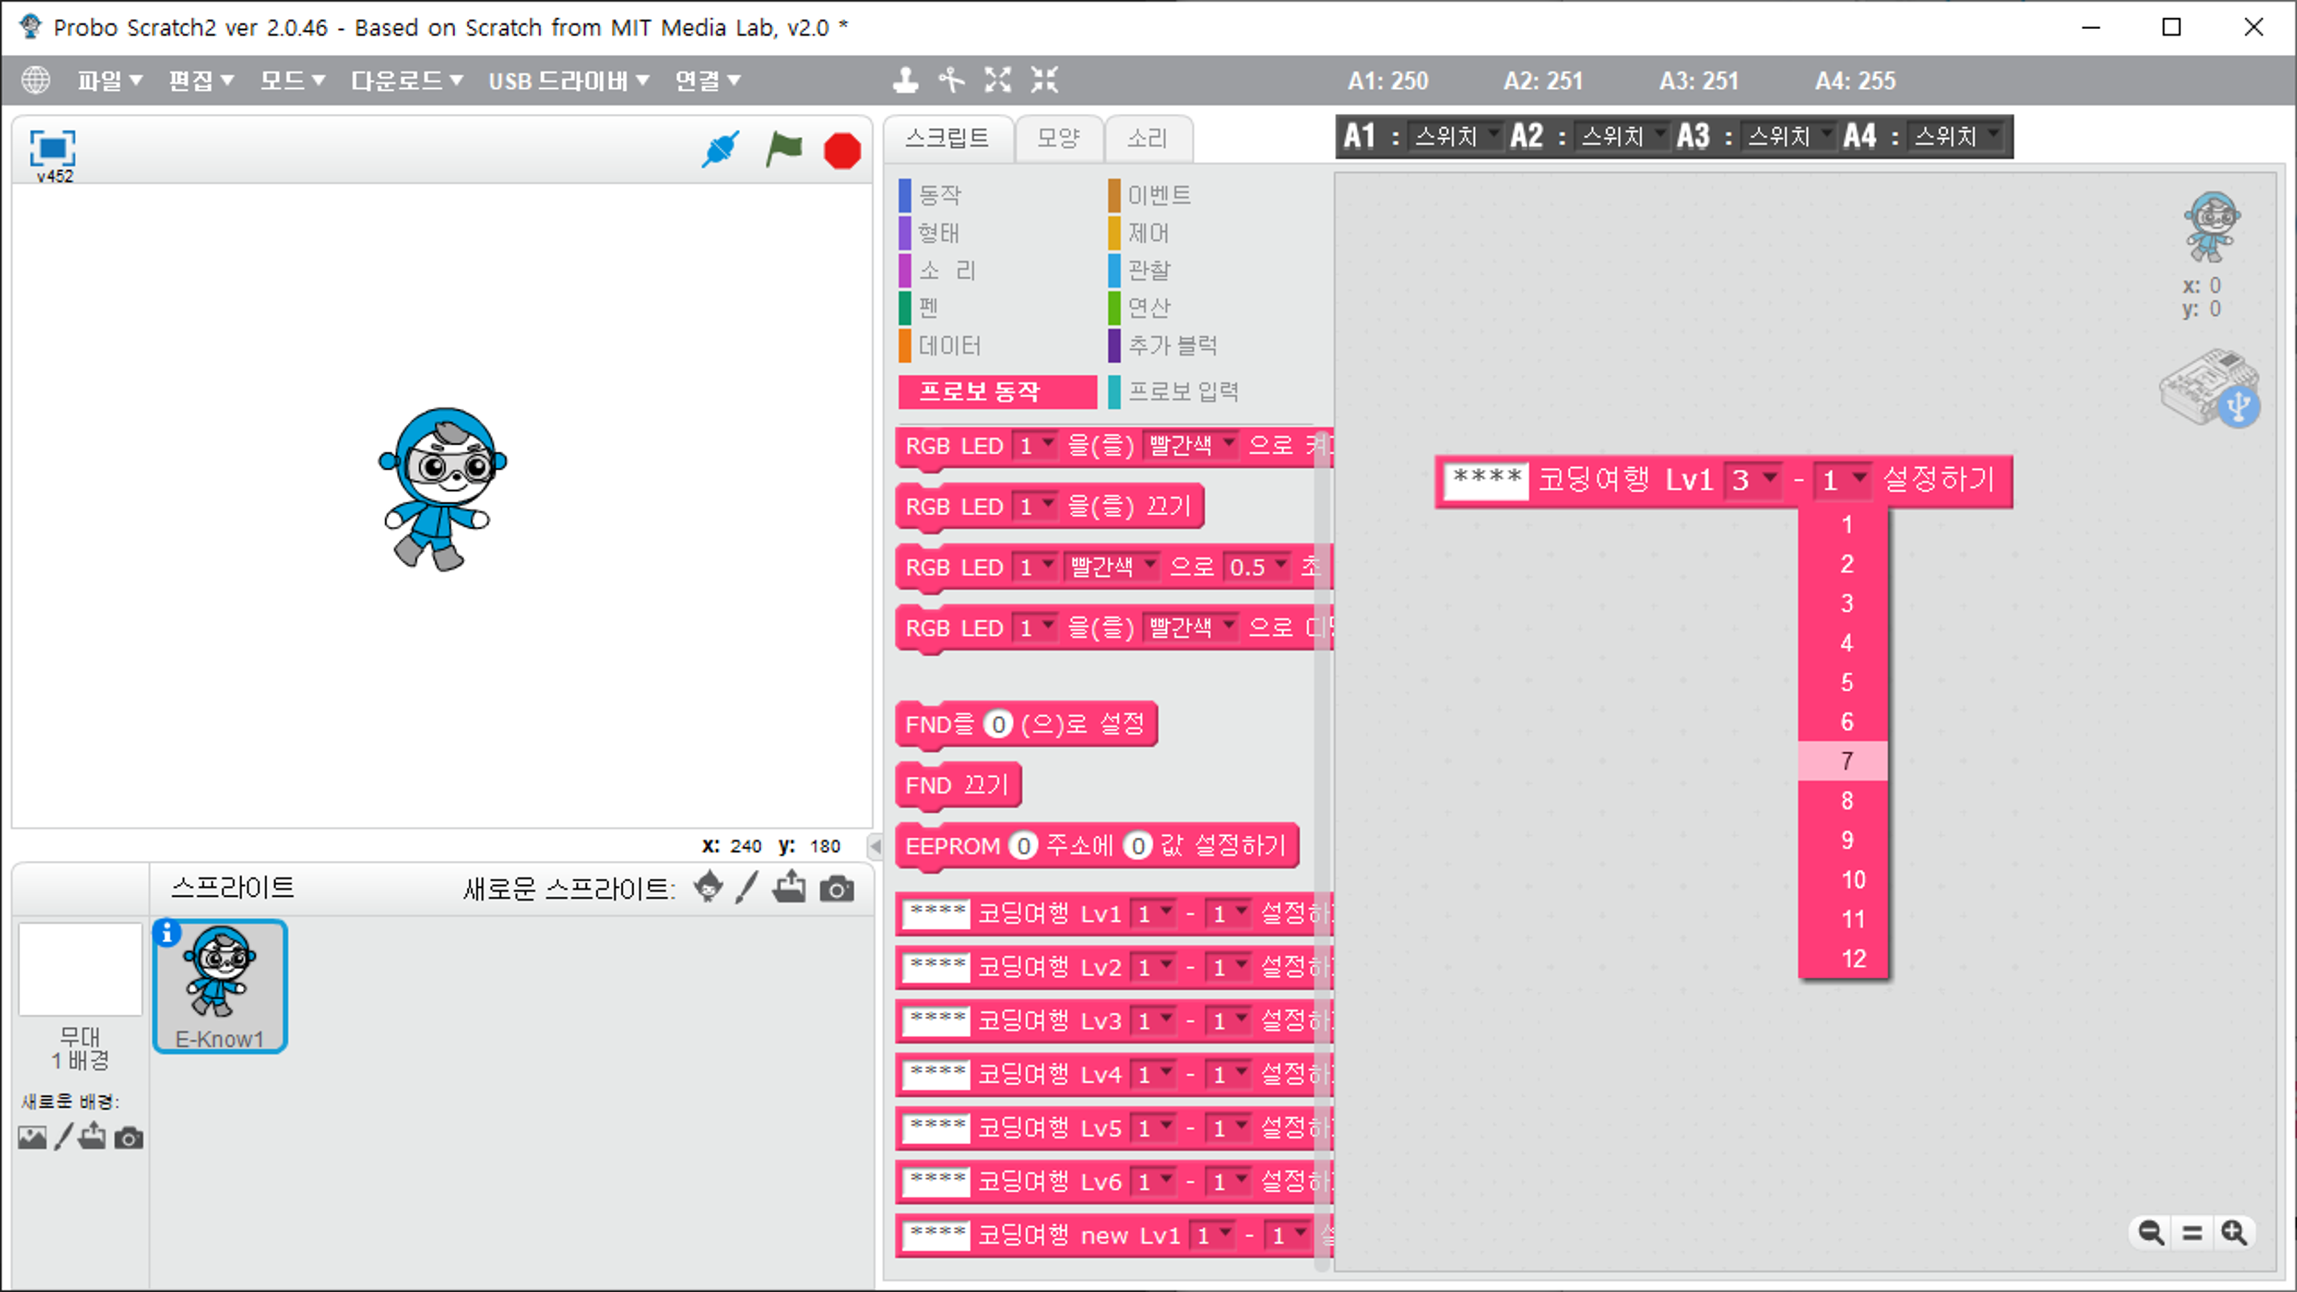Choose new sprite from library
2297x1292 pixels.
click(708, 888)
